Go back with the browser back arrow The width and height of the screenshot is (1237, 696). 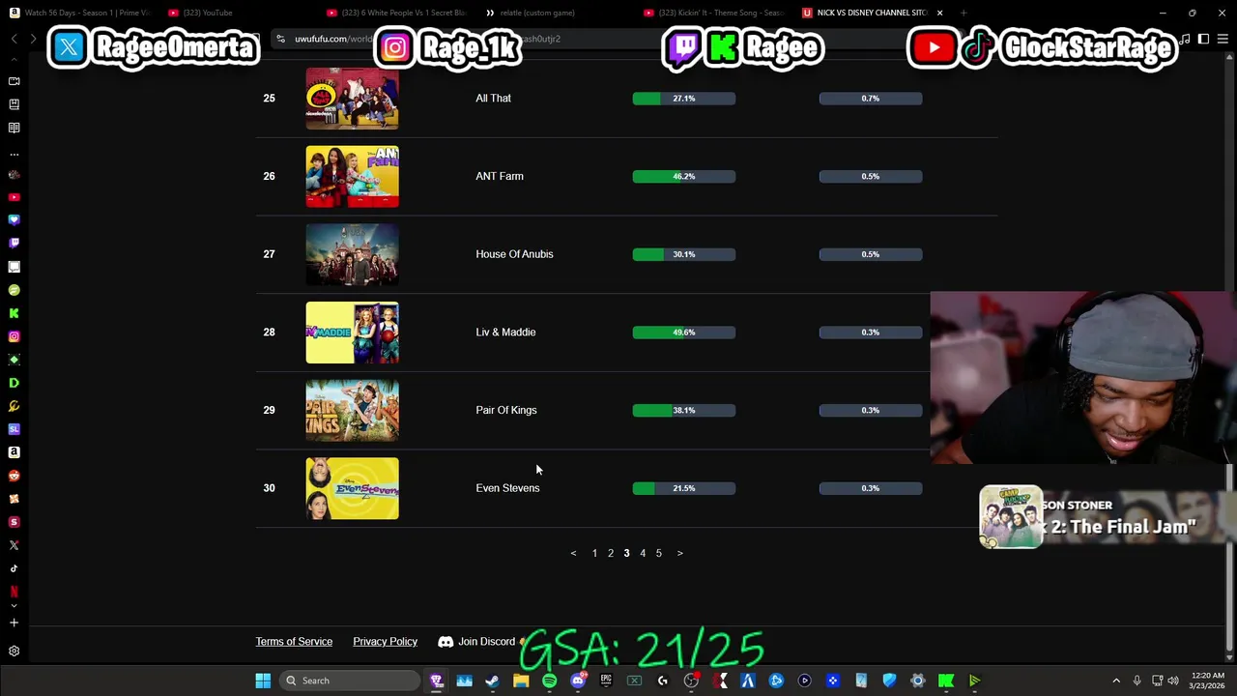click(x=14, y=39)
